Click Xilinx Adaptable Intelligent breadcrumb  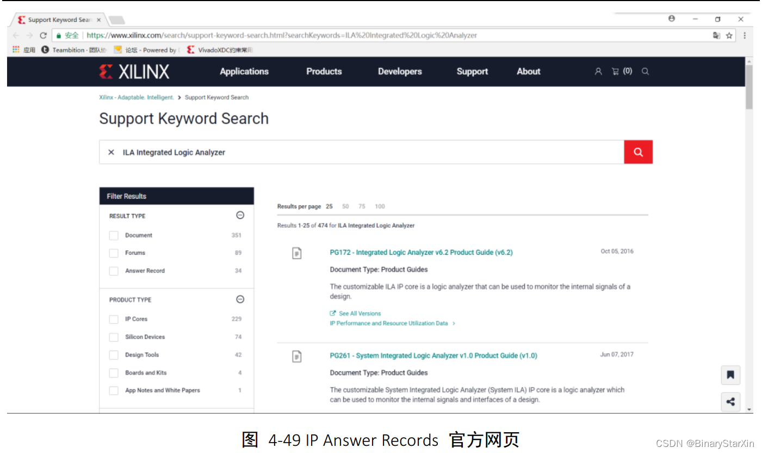point(137,97)
